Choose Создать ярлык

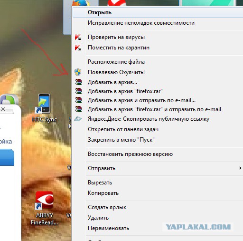coord(158,207)
